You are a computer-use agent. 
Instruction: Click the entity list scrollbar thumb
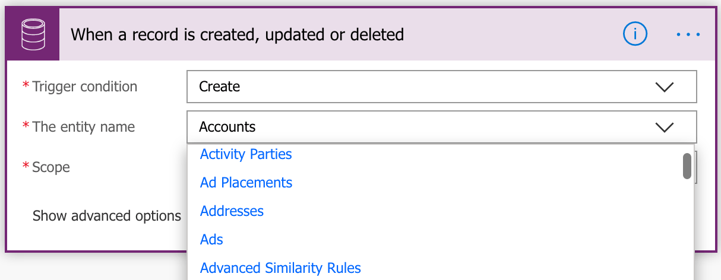coord(687,166)
